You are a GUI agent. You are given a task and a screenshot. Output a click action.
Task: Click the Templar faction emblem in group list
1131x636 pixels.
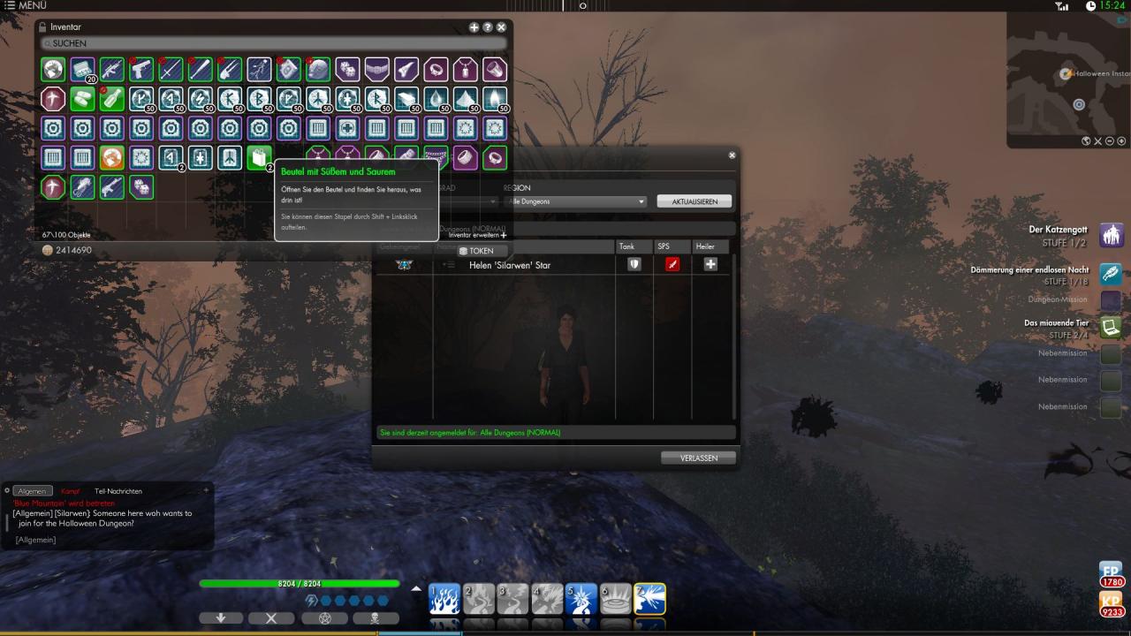[x=404, y=264]
